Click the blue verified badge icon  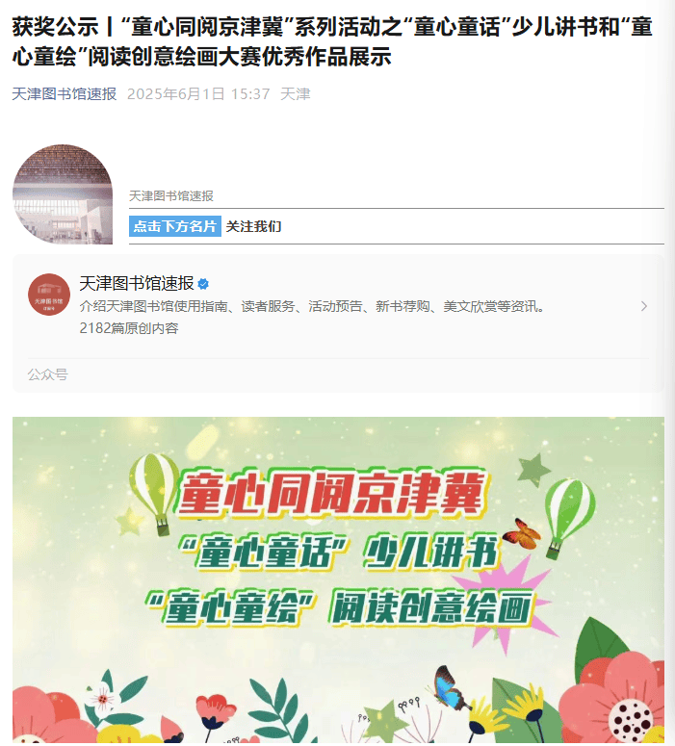tap(203, 284)
